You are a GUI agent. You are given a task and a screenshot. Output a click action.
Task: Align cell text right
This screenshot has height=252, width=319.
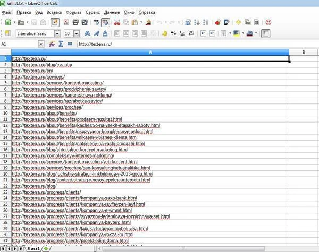point(135,33)
